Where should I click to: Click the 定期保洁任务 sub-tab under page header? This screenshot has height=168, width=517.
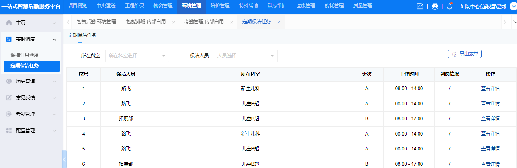tap(82, 35)
